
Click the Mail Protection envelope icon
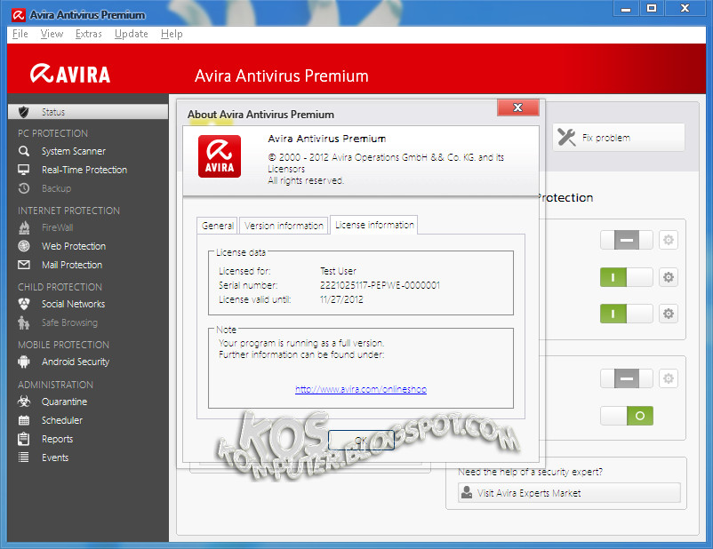coord(24,265)
